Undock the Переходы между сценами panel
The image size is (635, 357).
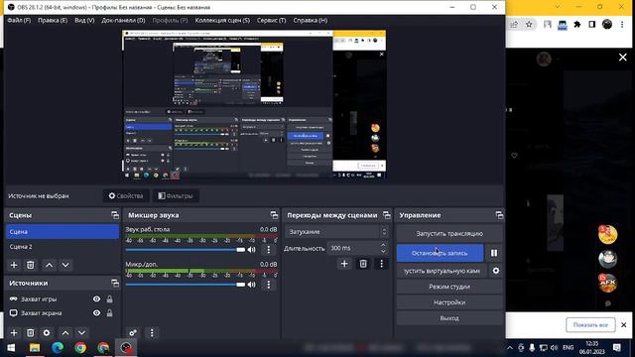tap(387, 215)
